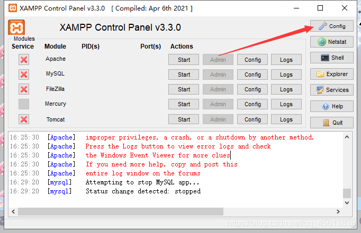Quit XAMPP using the Quit button
The width and height of the screenshot is (361, 233).
[332, 123]
